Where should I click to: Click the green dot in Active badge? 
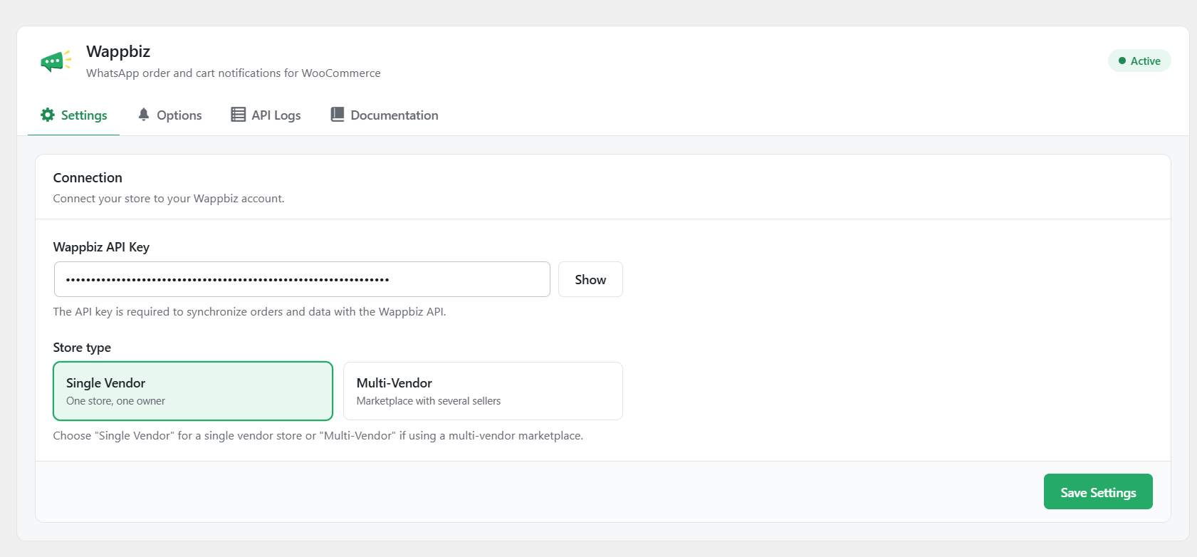tap(1122, 61)
